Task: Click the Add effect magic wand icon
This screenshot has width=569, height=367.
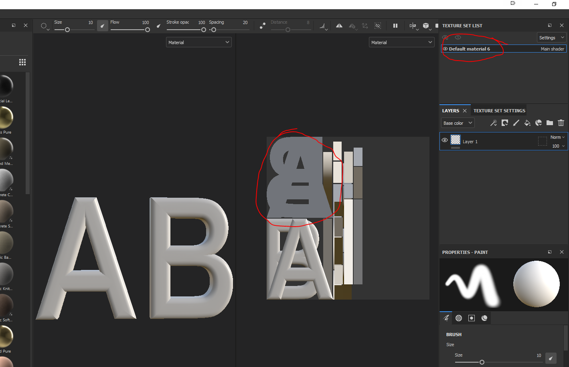Action: click(494, 123)
